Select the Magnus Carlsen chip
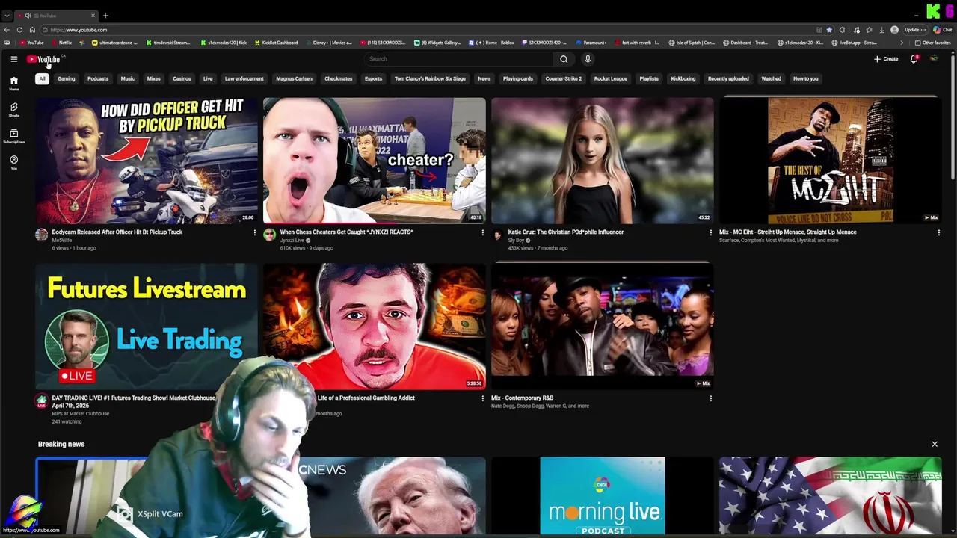The height and width of the screenshot is (538, 957). coord(294,78)
